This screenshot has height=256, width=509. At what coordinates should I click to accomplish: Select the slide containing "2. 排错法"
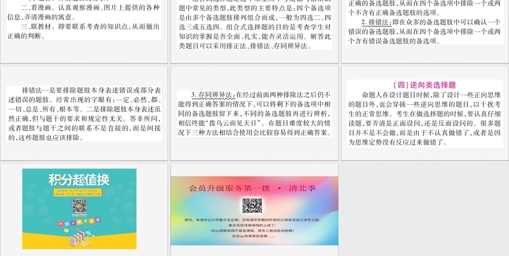(425, 32)
